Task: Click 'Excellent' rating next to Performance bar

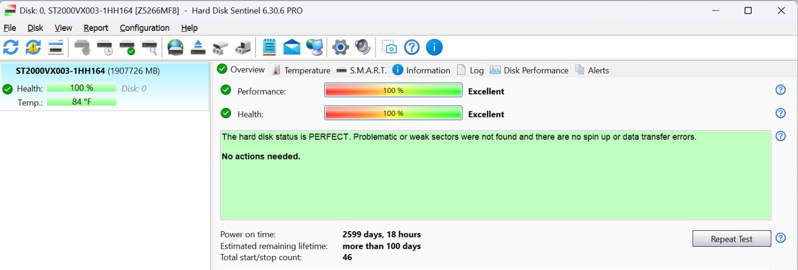Action: [486, 91]
